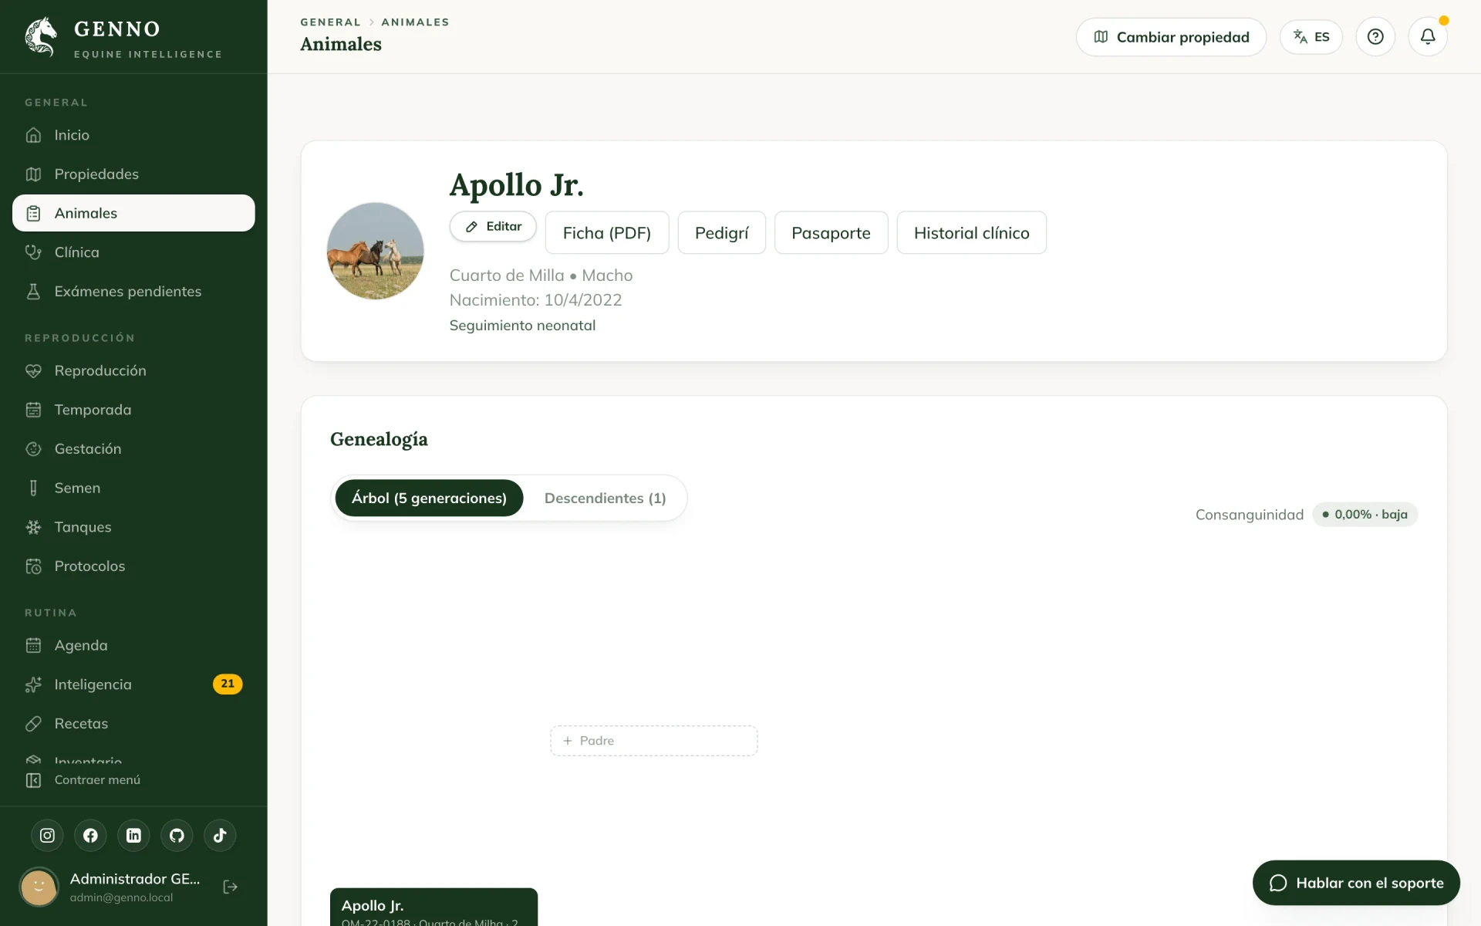Open LinkedIn social icon in sidebar footer
1481x926 pixels.
coord(133,836)
